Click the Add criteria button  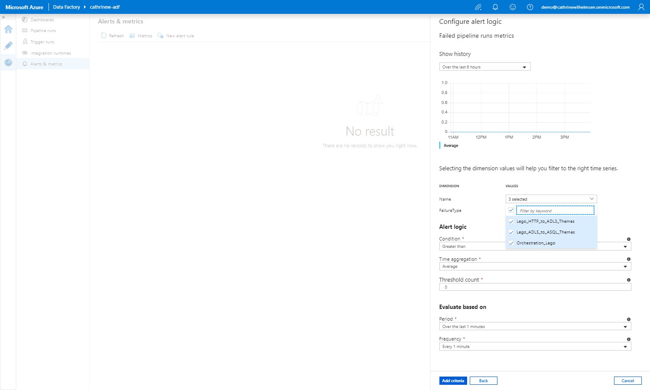[x=453, y=381]
